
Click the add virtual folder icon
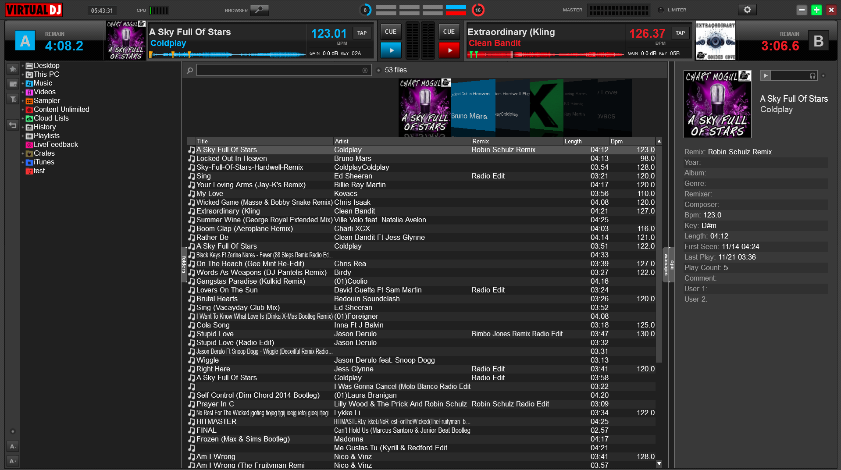click(13, 84)
